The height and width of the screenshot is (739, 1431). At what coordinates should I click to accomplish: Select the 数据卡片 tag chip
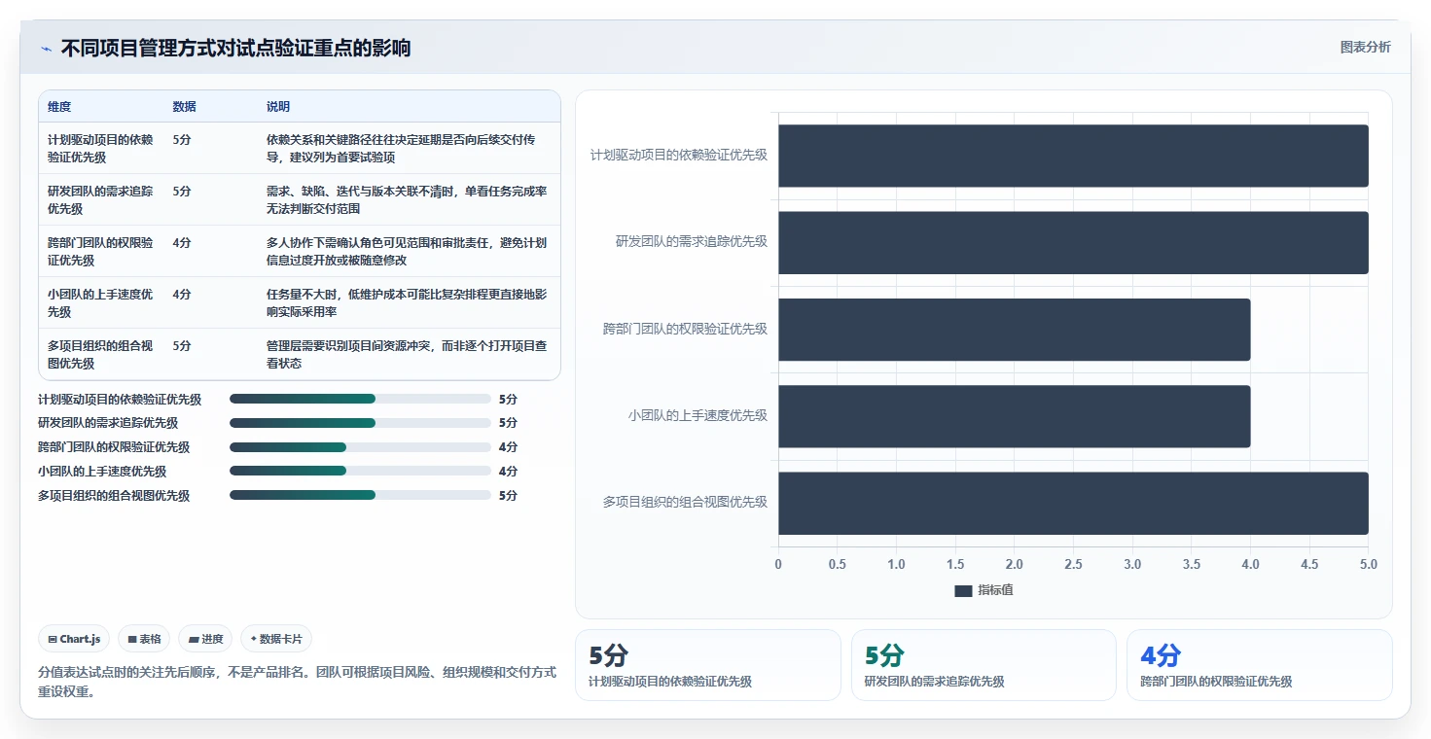pyautogui.click(x=276, y=639)
